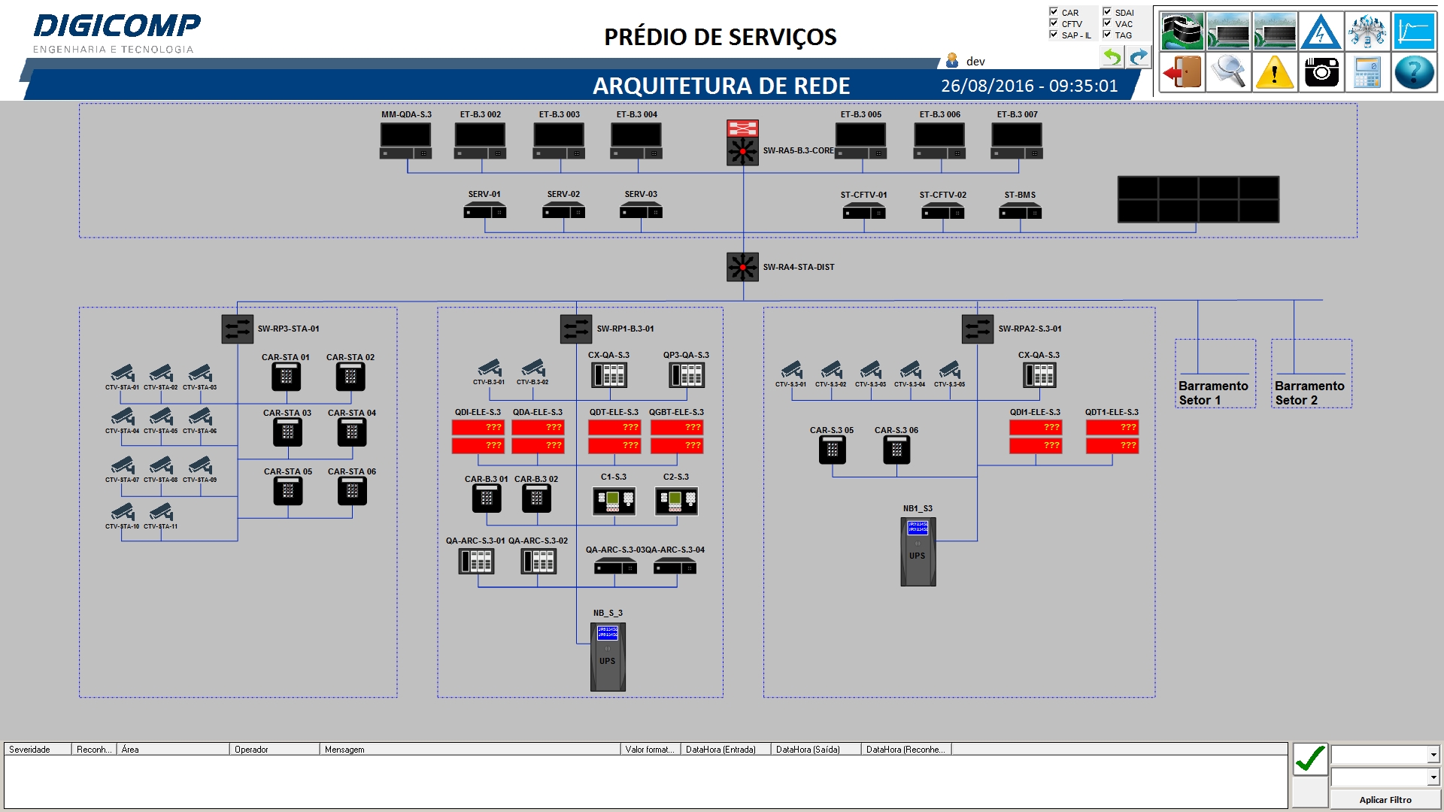Select the electrical hazard triangle icon
This screenshot has width=1444, height=812.
click(x=1321, y=30)
